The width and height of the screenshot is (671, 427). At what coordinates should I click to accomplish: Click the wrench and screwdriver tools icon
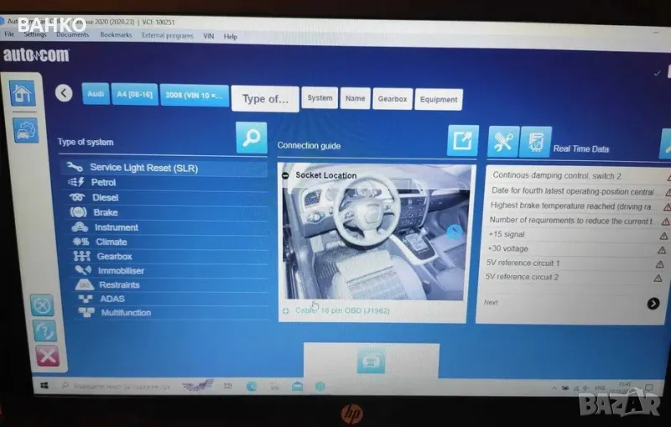click(503, 142)
